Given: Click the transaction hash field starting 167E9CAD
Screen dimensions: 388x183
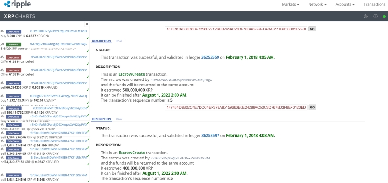Looking at the screenshot, I should [x=236, y=29].
